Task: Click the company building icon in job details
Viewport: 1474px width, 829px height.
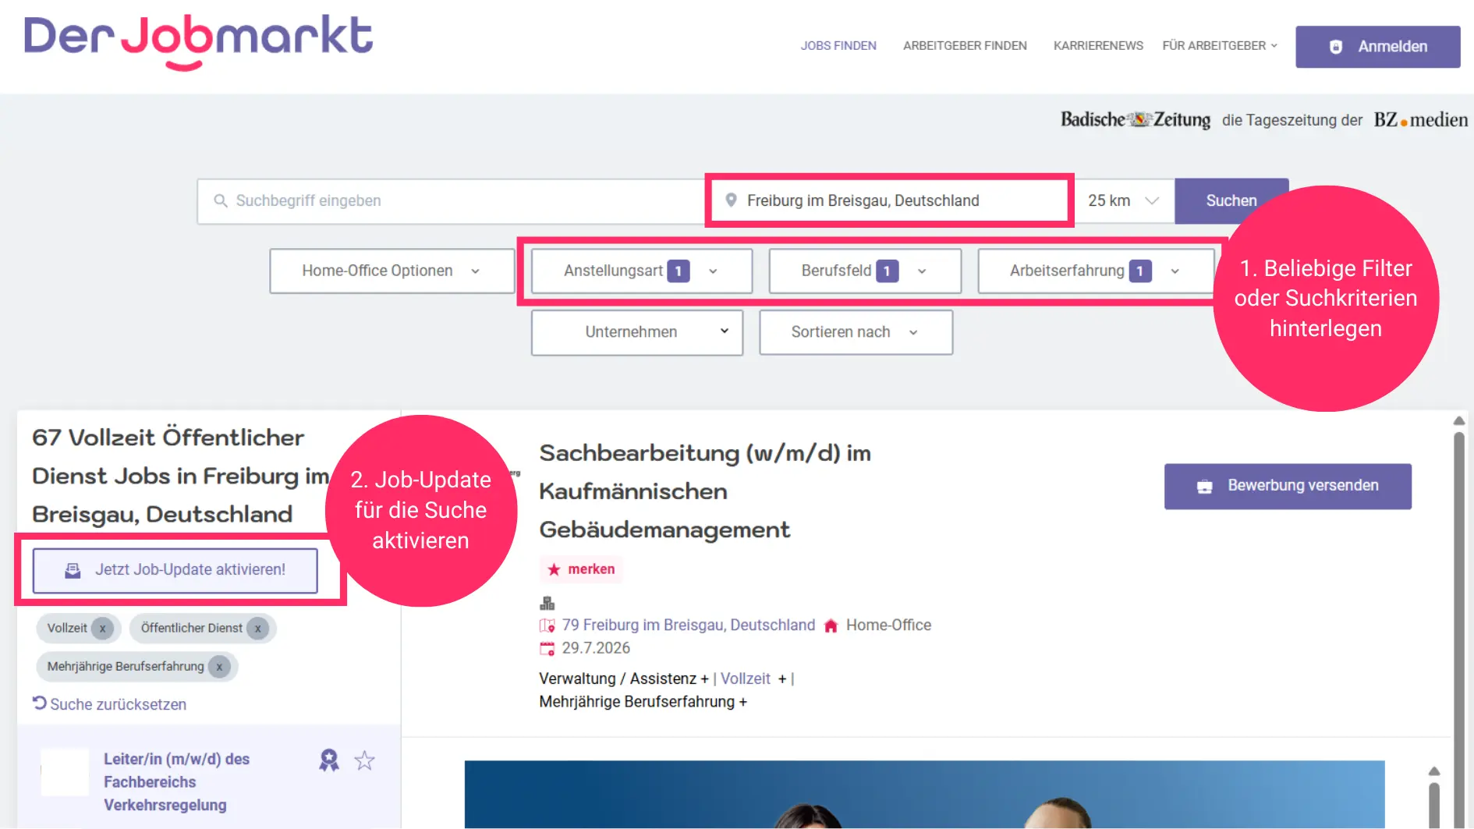Action: point(547,603)
